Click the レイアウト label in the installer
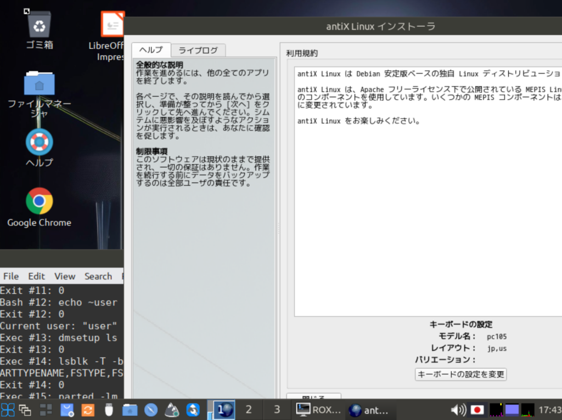Screen dimensions: 562x420 point(453,348)
